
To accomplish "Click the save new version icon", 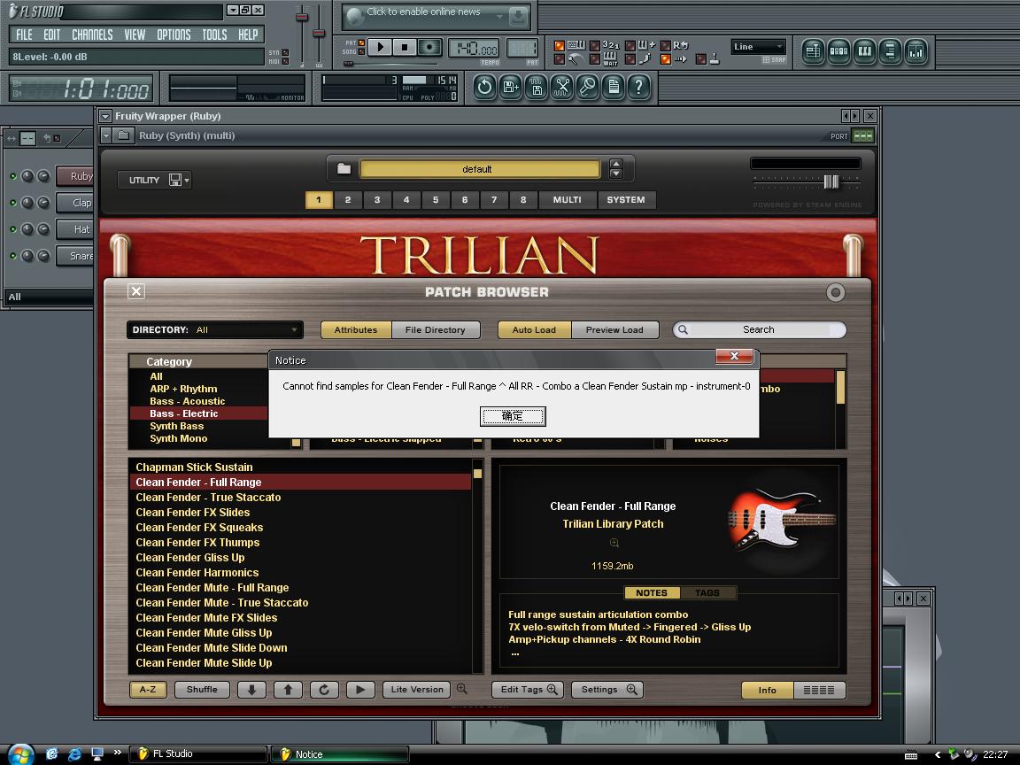I will pos(511,87).
